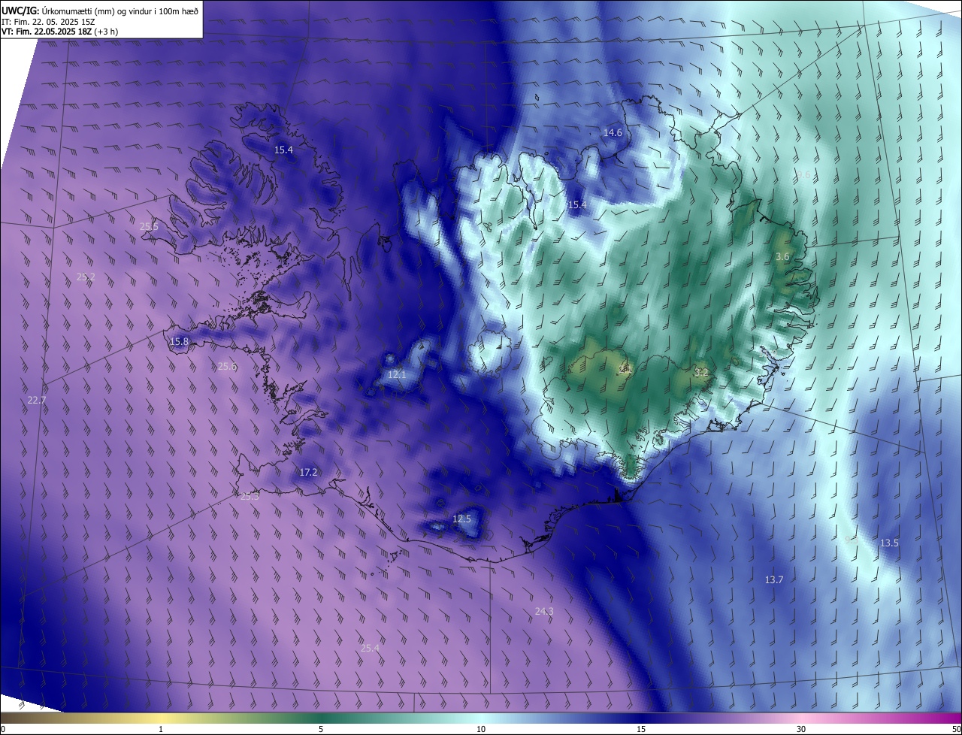
Task: Click the 3.2 value label
Action: point(701,372)
